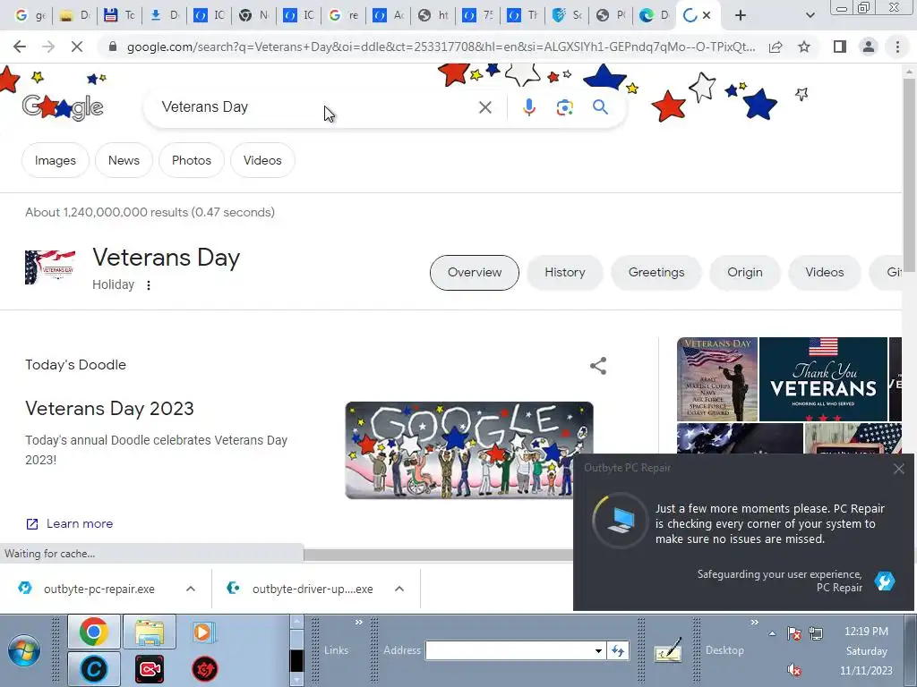Screen dimensions: 917x687
Task: Expand the Desktop toolbar chevron
Action: [x=754, y=623]
